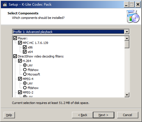
Task: Toggle the x64 player checkbox
Action: [x=25, y=52]
